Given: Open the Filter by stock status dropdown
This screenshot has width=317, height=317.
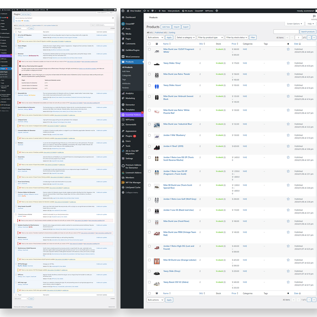Looking at the screenshot, I should coord(236,37).
